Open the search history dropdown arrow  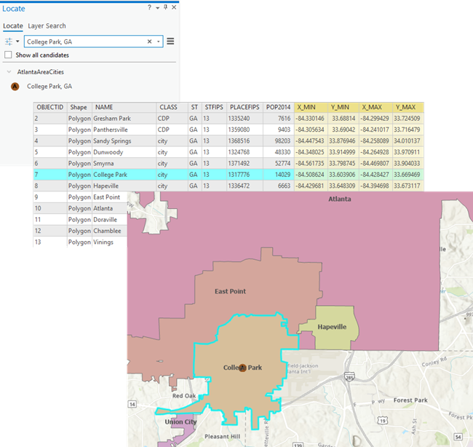click(x=158, y=41)
